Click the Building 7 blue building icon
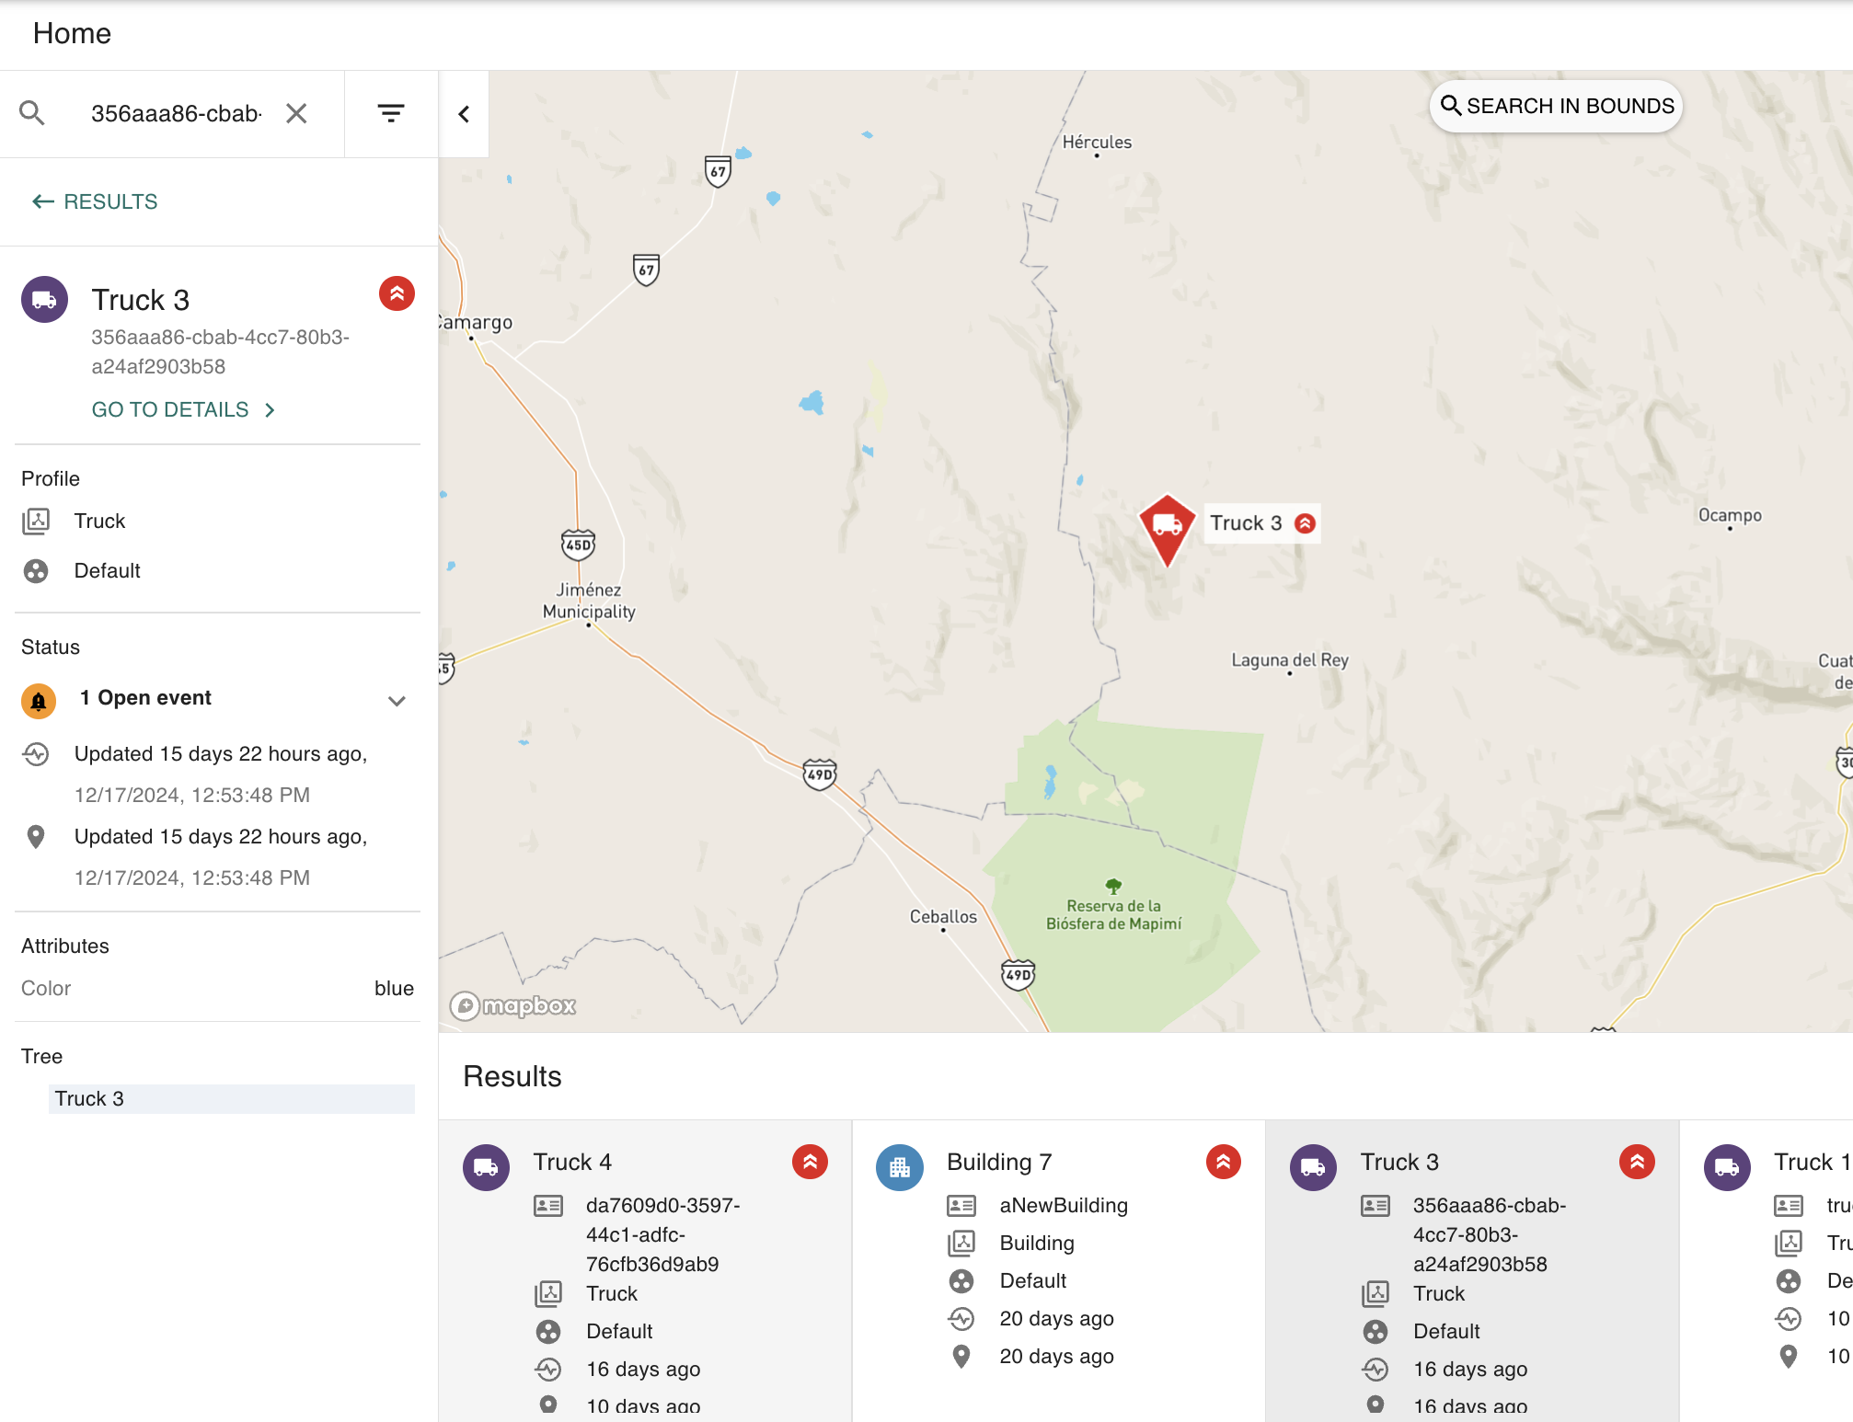The height and width of the screenshot is (1422, 1853). coord(899,1167)
